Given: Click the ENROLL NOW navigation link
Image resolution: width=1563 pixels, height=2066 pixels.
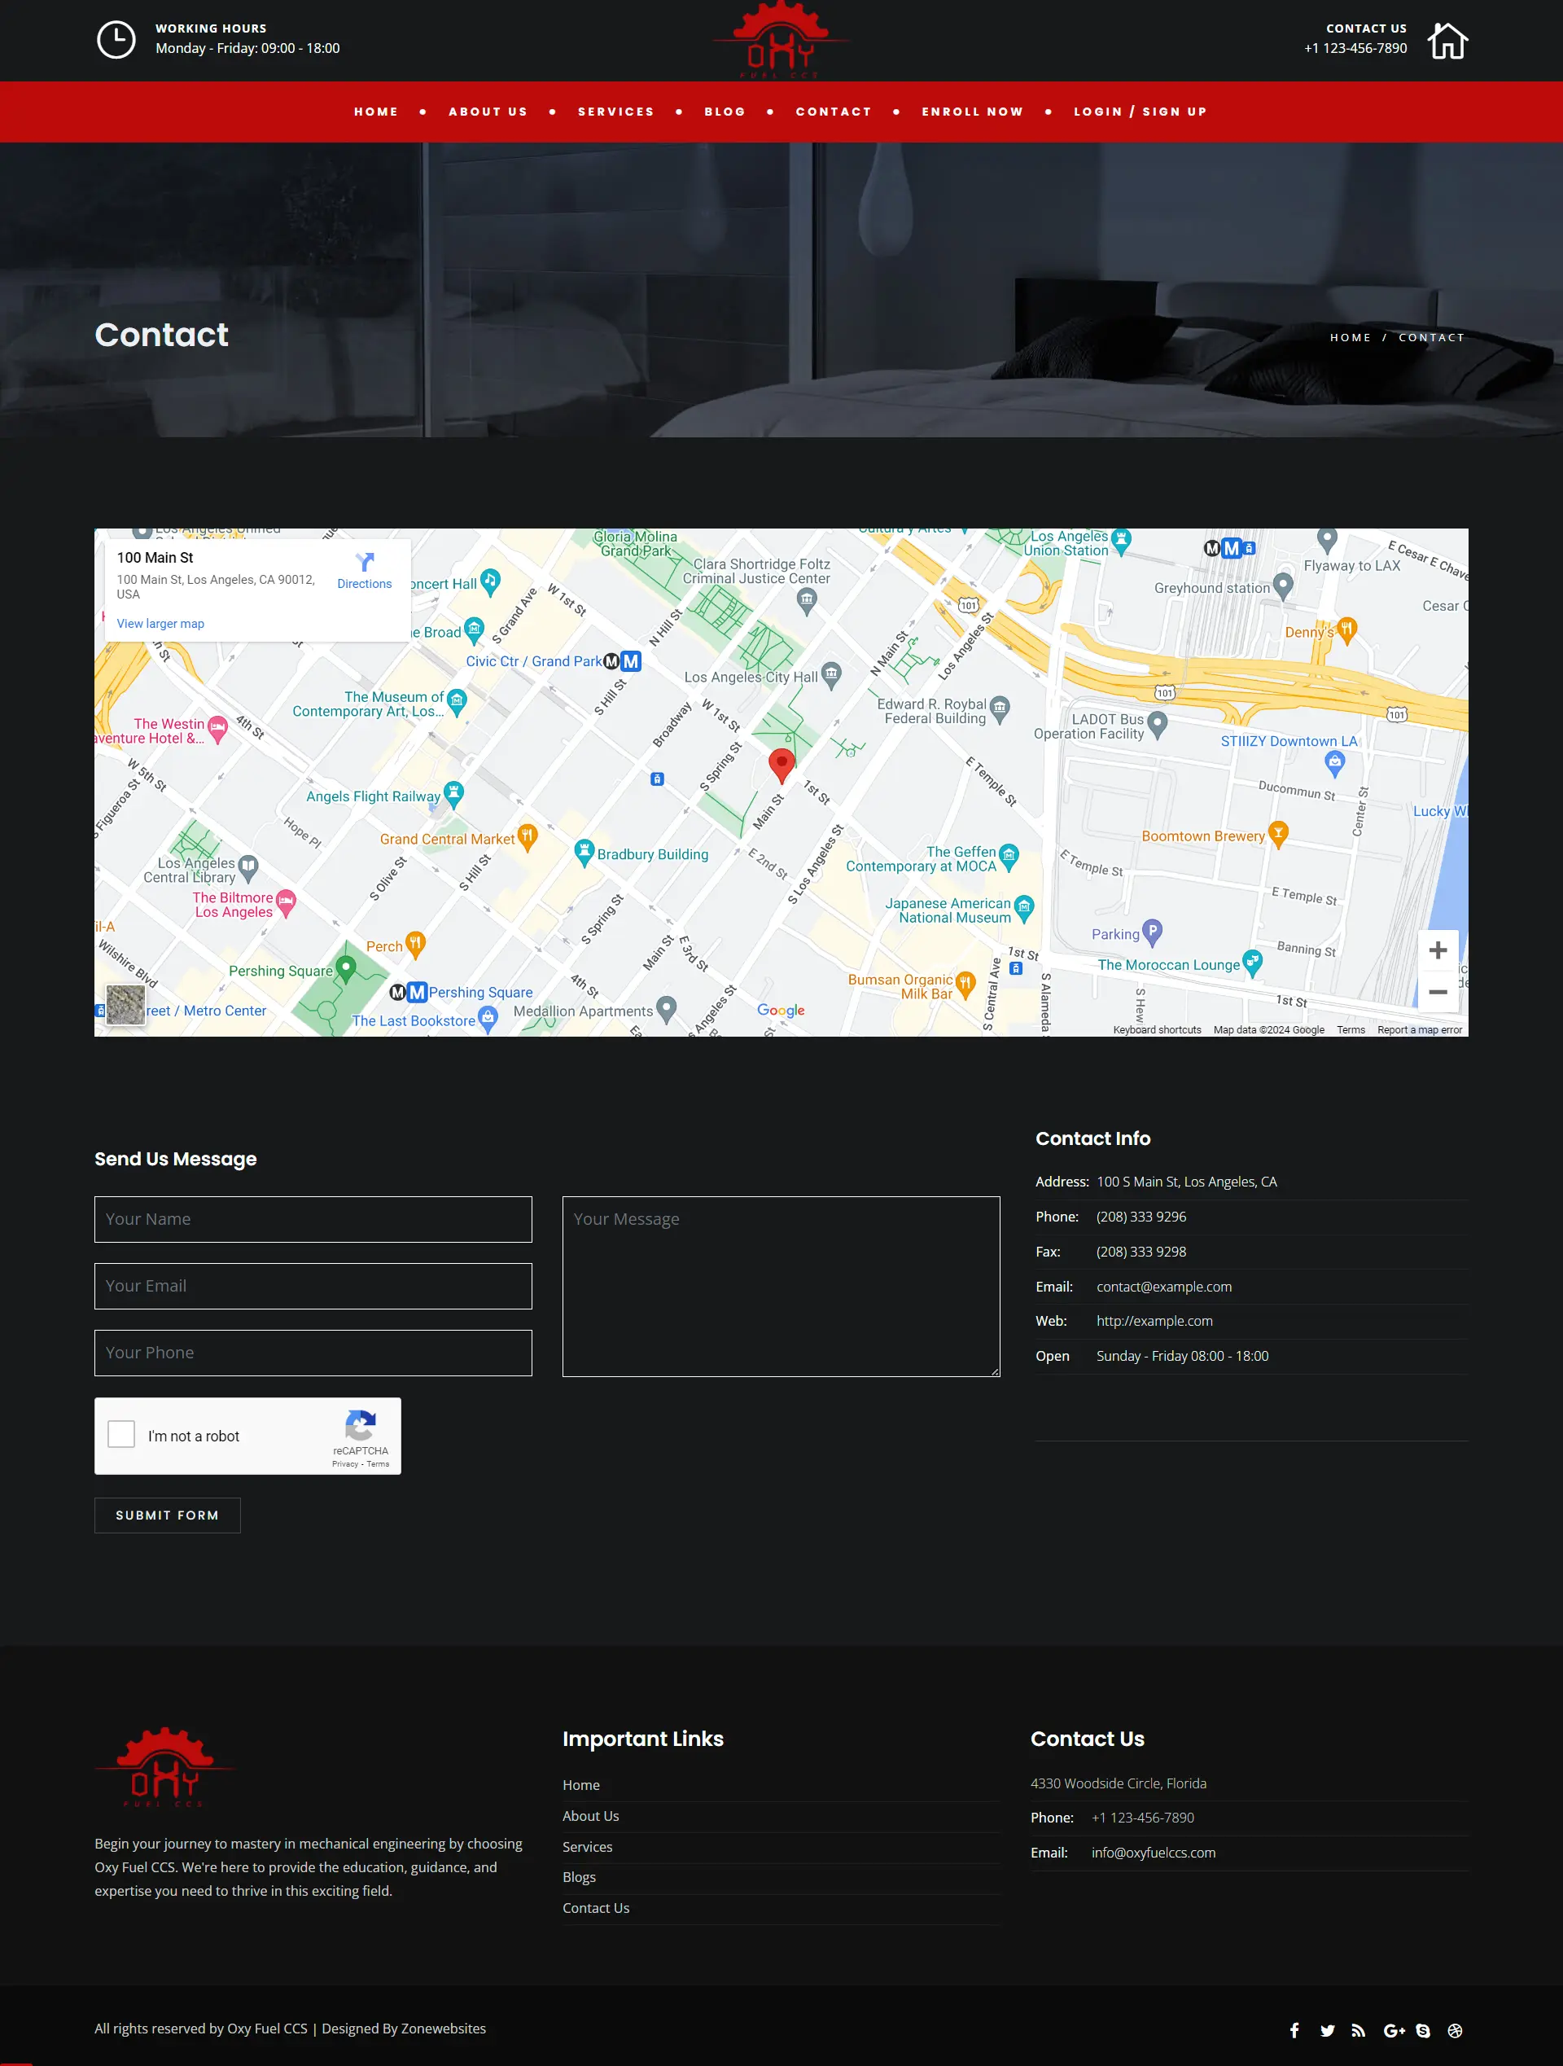Looking at the screenshot, I should click(972, 112).
